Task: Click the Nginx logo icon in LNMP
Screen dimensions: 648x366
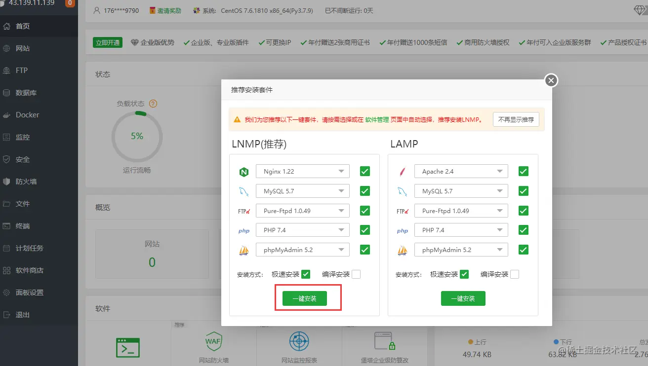Action: point(243,172)
